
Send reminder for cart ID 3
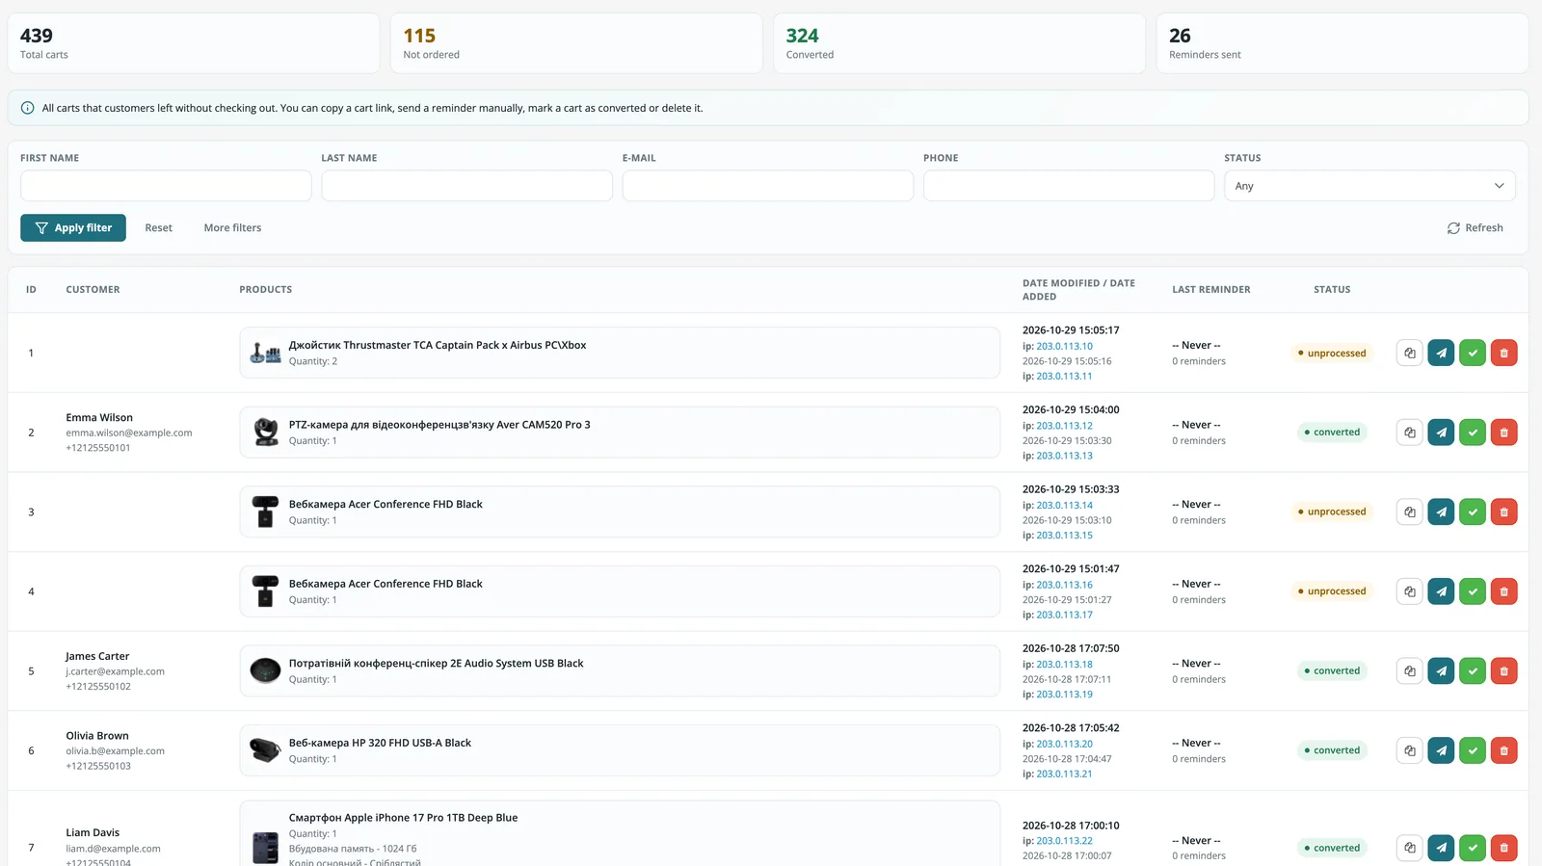click(x=1441, y=512)
